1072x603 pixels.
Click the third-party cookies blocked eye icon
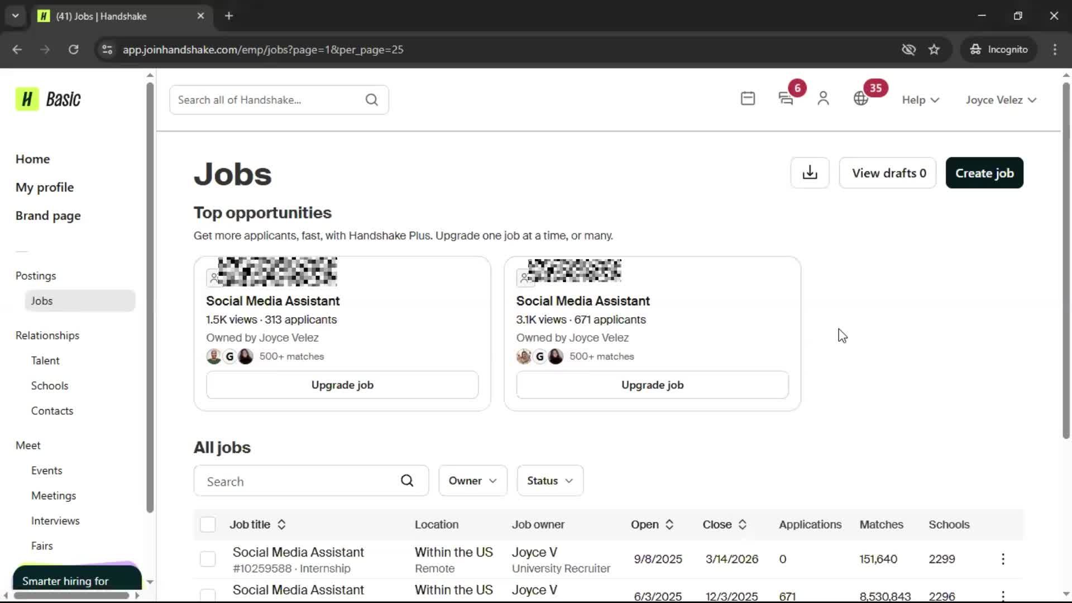pos(908,49)
